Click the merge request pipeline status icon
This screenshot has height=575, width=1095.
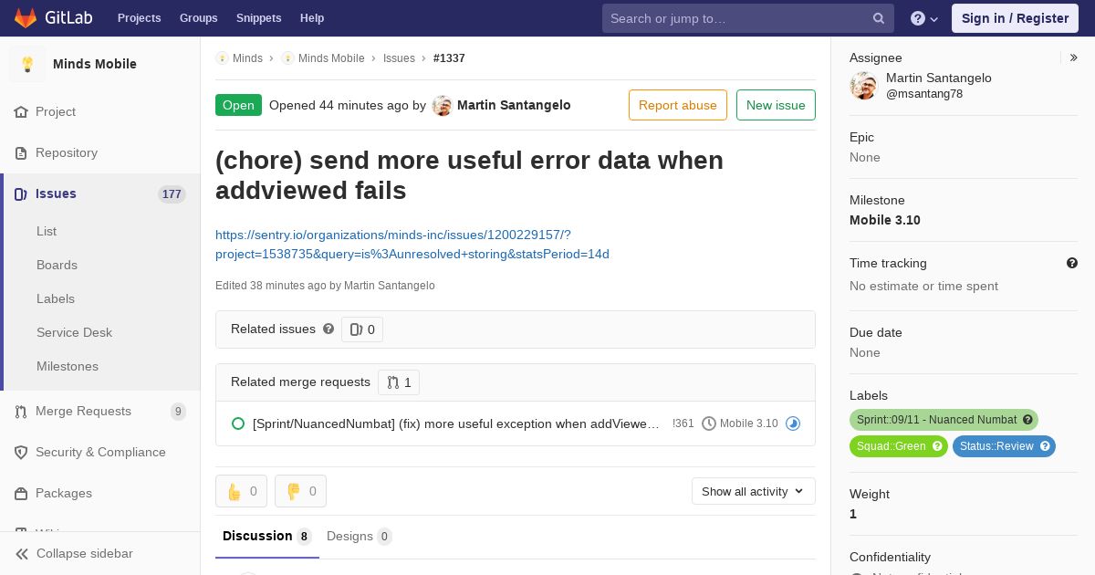[x=793, y=423]
